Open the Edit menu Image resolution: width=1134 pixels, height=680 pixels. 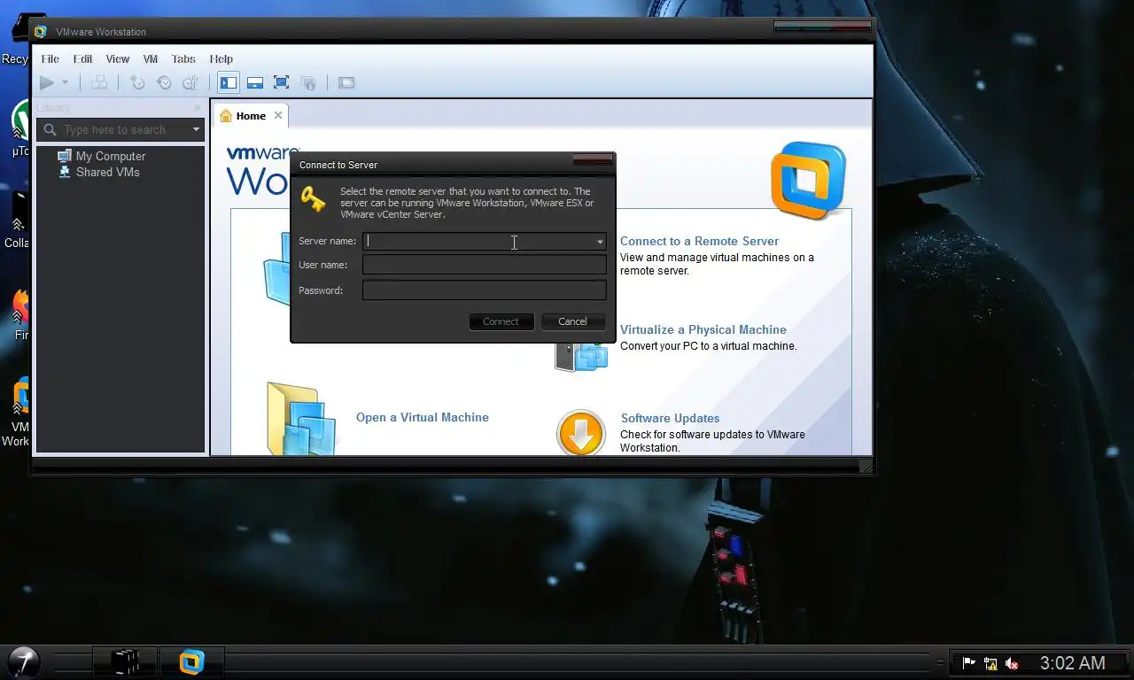[82, 58]
